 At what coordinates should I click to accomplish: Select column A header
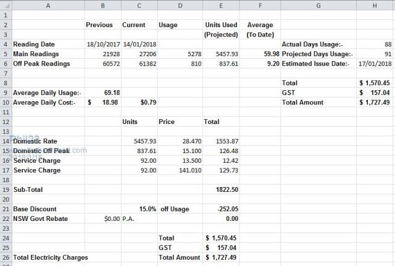tap(48, 6)
